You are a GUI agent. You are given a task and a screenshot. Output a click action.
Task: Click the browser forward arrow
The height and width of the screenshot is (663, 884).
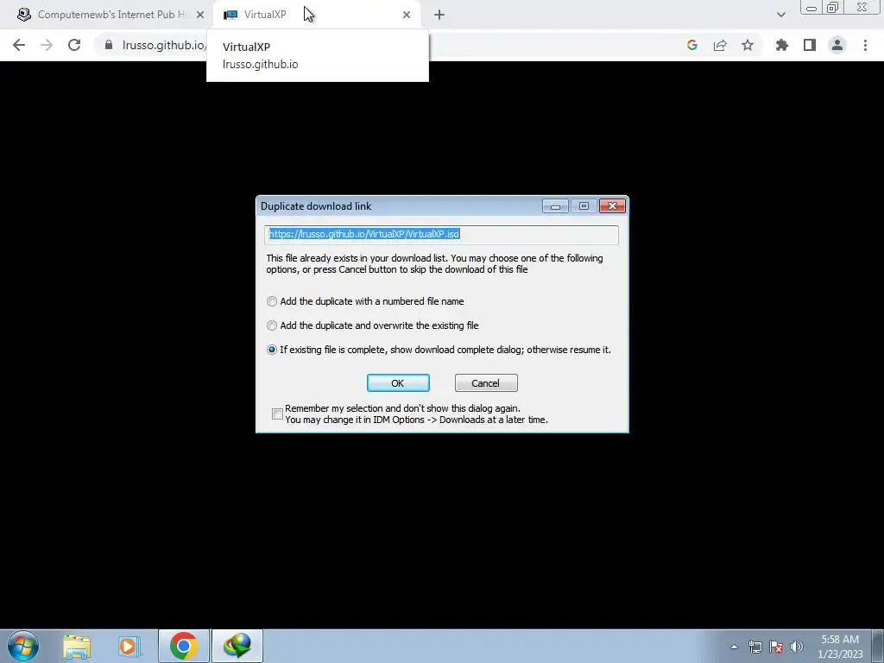(47, 45)
